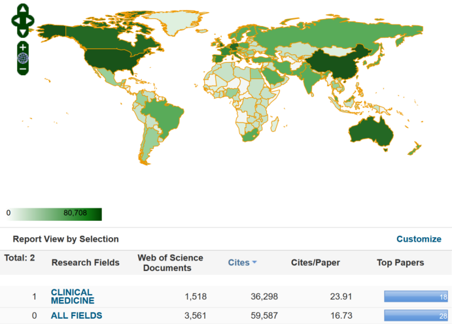Click the All Fields top papers bar
452x324 pixels.
pyautogui.click(x=415, y=316)
